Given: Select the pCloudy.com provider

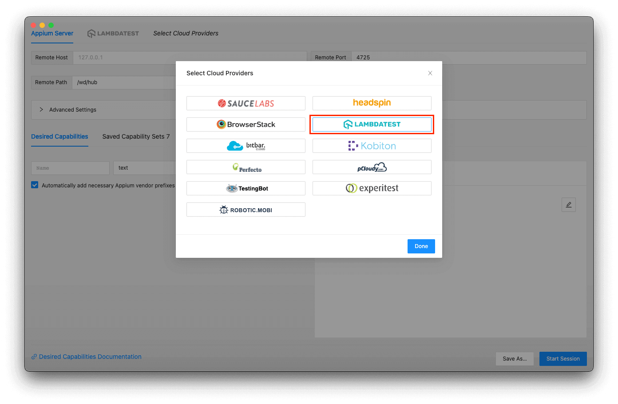Looking at the screenshot, I should pos(372,167).
